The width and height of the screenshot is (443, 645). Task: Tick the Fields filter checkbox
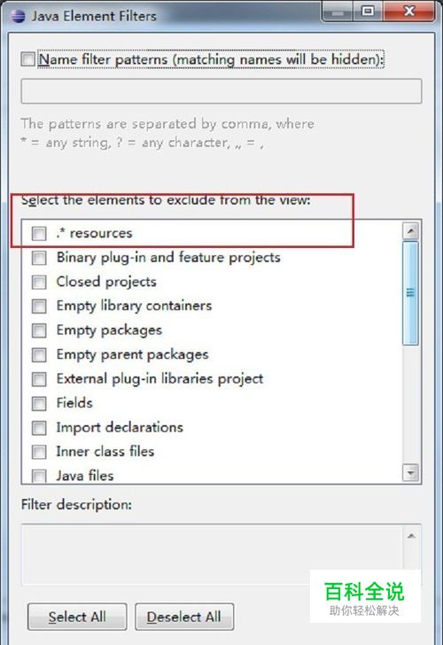point(39,403)
